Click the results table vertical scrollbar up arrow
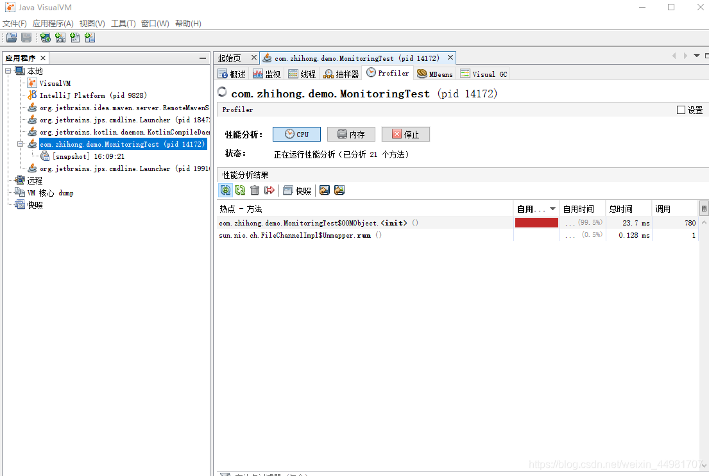709x476 pixels. tap(704, 223)
